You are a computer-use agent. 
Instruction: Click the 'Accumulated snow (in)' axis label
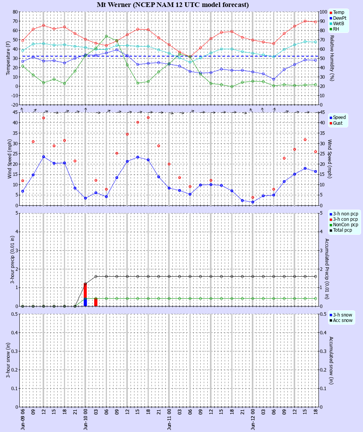tap(331, 360)
